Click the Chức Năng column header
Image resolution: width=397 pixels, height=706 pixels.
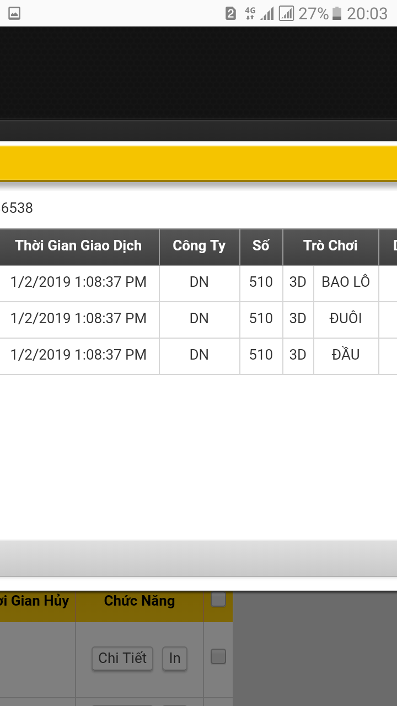pos(140,601)
